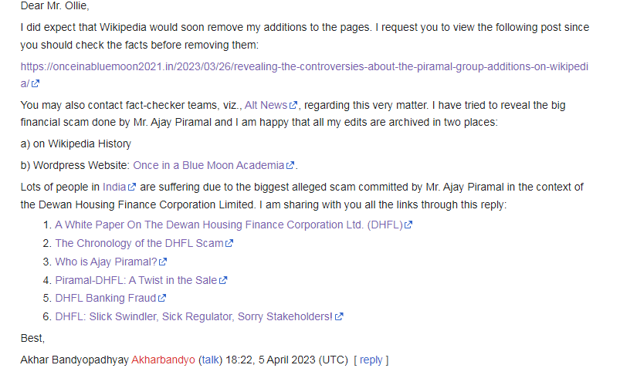Click external-link icon after Blue Moon Academia

click(x=290, y=166)
